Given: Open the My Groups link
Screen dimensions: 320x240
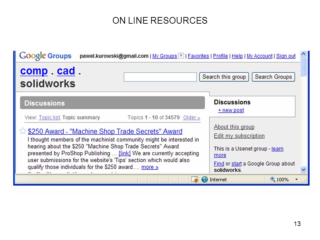Looking at the screenshot, I should click(x=164, y=56).
